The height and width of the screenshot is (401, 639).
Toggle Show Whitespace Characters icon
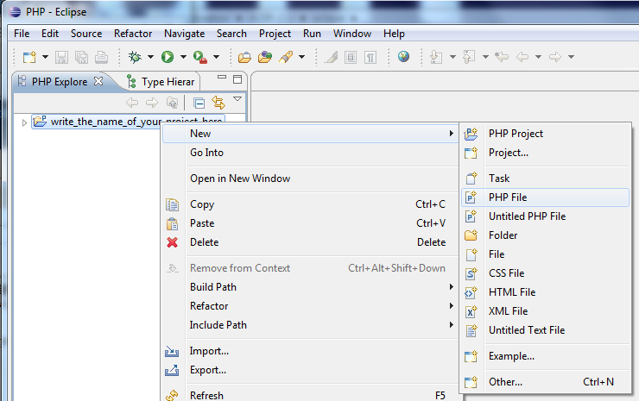click(370, 57)
